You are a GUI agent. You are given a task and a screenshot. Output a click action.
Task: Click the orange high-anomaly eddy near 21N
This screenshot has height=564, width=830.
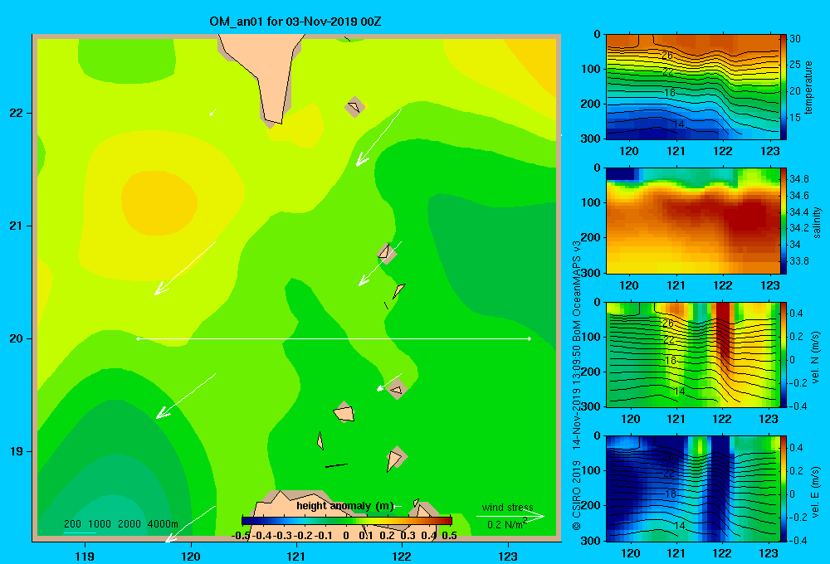pyautogui.click(x=159, y=202)
